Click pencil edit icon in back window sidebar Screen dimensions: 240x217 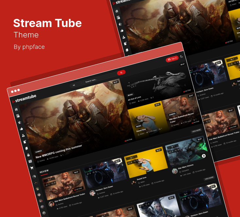(x=125, y=44)
